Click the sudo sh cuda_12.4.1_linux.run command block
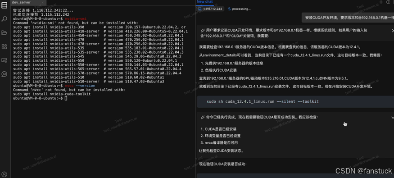Viewport: 394px width, 178px height. coord(295,101)
